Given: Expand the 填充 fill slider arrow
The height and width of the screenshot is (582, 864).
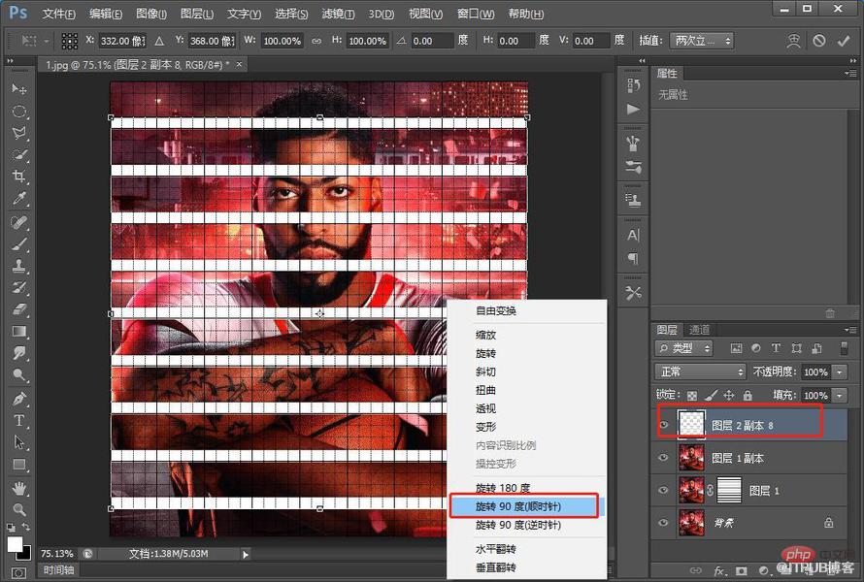Looking at the screenshot, I should click(x=839, y=396).
